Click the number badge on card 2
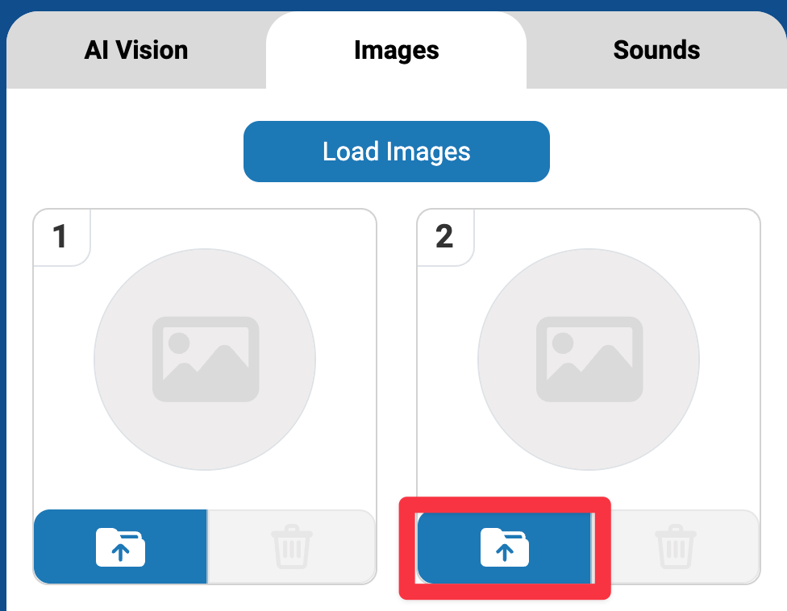This screenshot has width=787, height=611. [x=445, y=238]
